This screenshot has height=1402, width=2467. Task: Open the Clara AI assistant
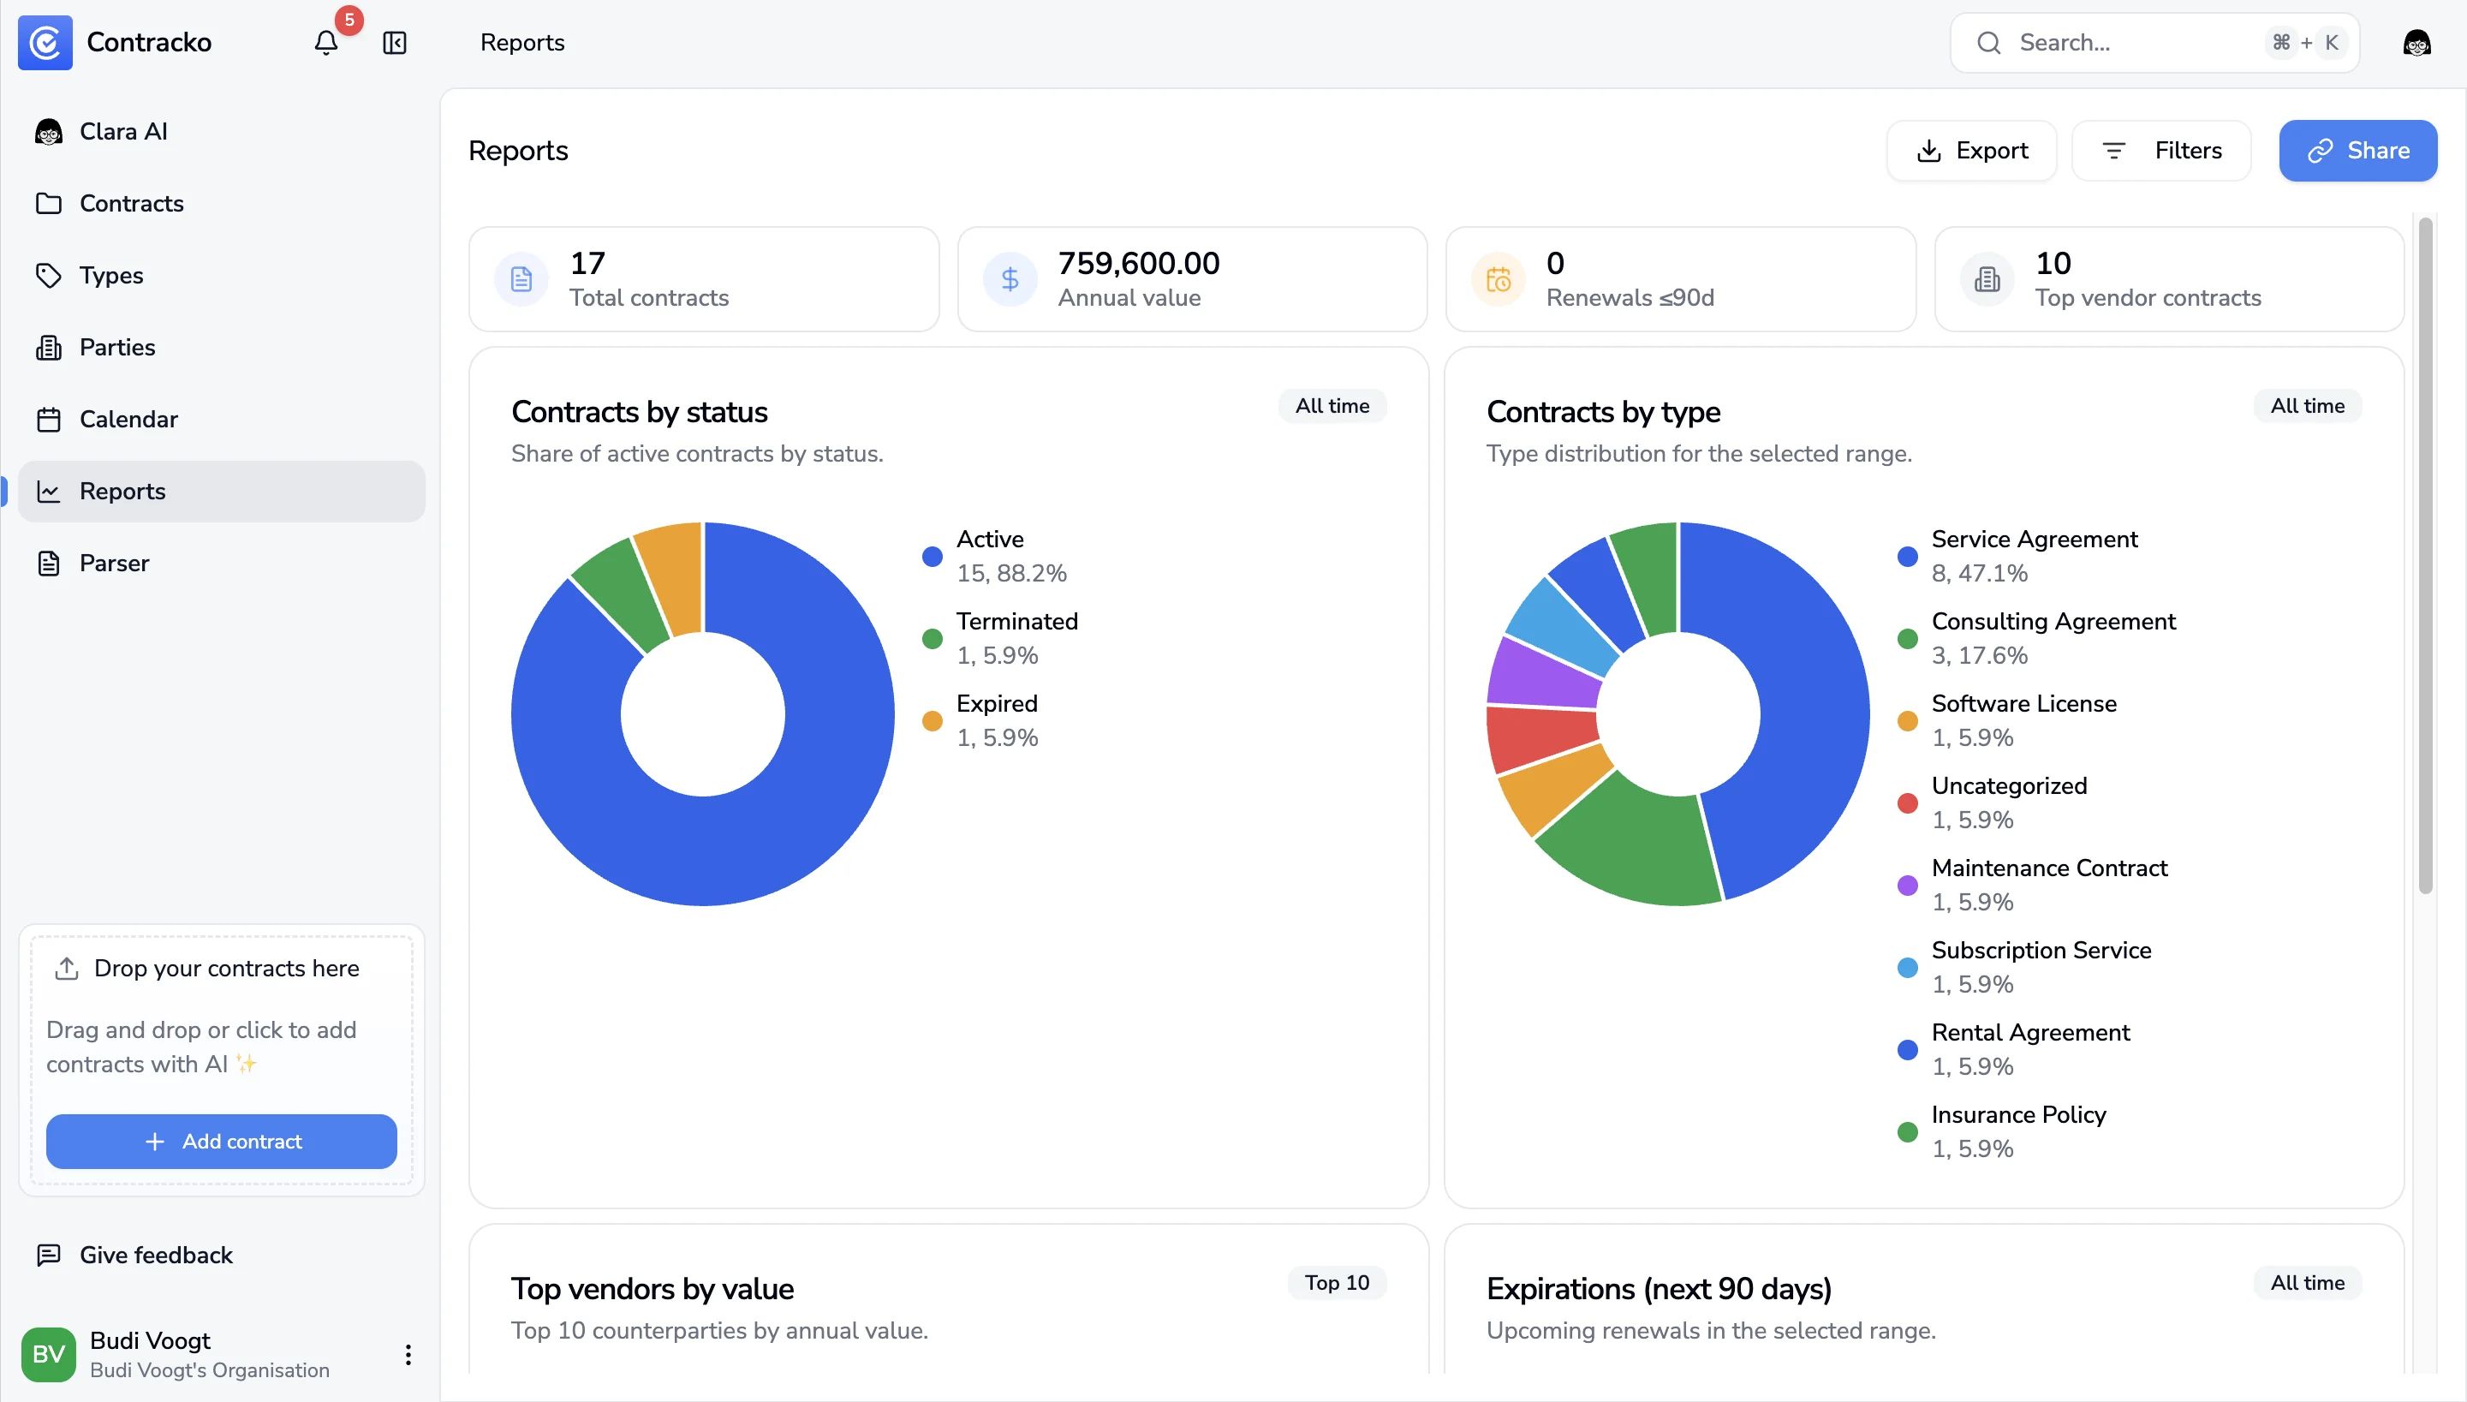(x=123, y=132)
